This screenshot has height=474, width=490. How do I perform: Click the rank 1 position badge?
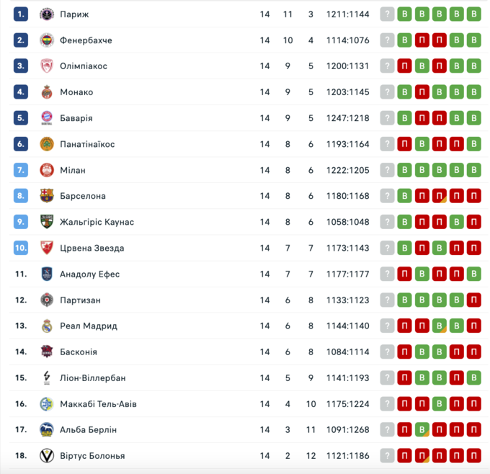pos(21,14)
